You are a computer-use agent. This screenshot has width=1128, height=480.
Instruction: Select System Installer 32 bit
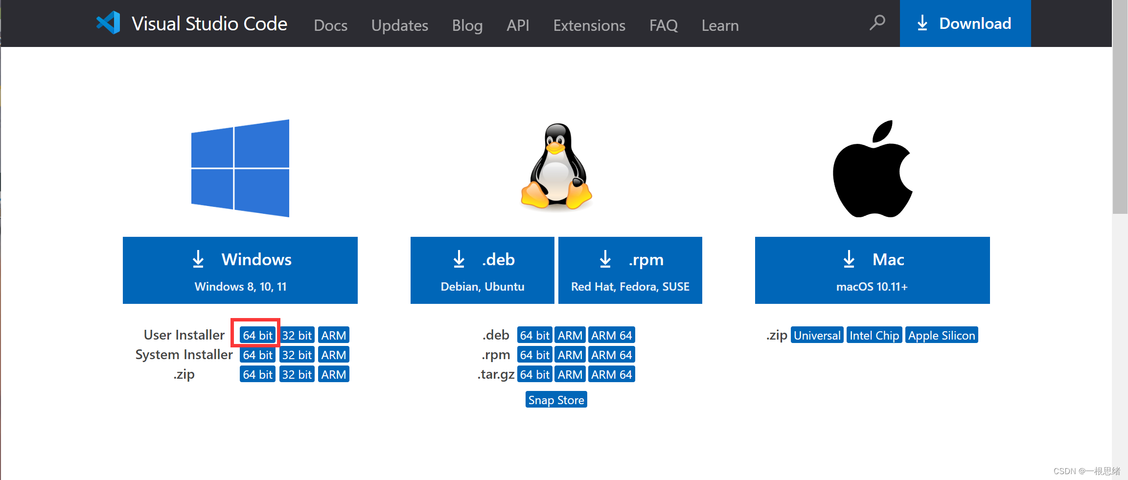297,355
